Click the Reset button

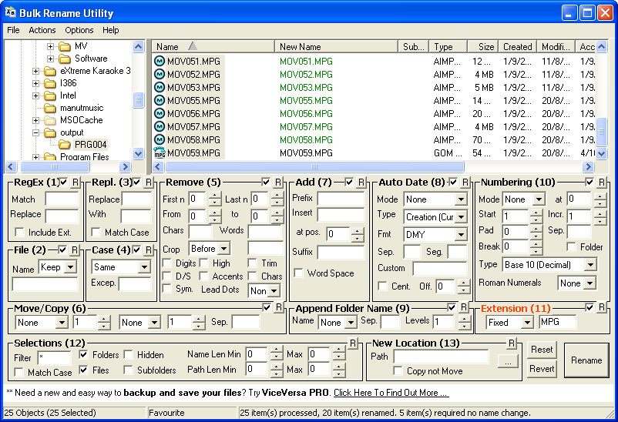click(542, 350)
